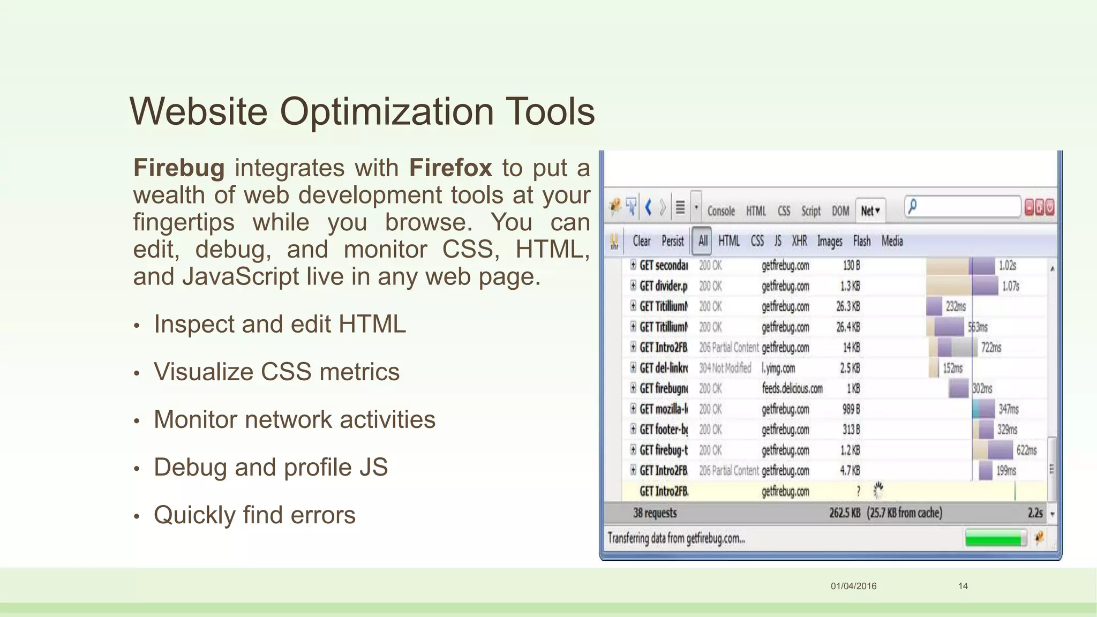The width and height of the screenshot is (1097, 617).
Task: Filter requests by Images type
Action: 830,242
